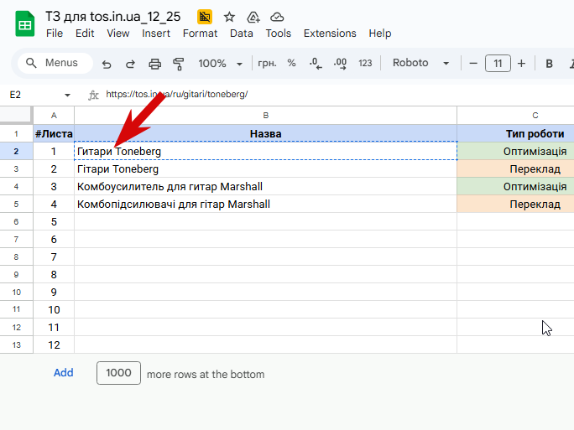Select row 2 header
The height and width of the screenshot is (430, 574).
coord(16,152)
